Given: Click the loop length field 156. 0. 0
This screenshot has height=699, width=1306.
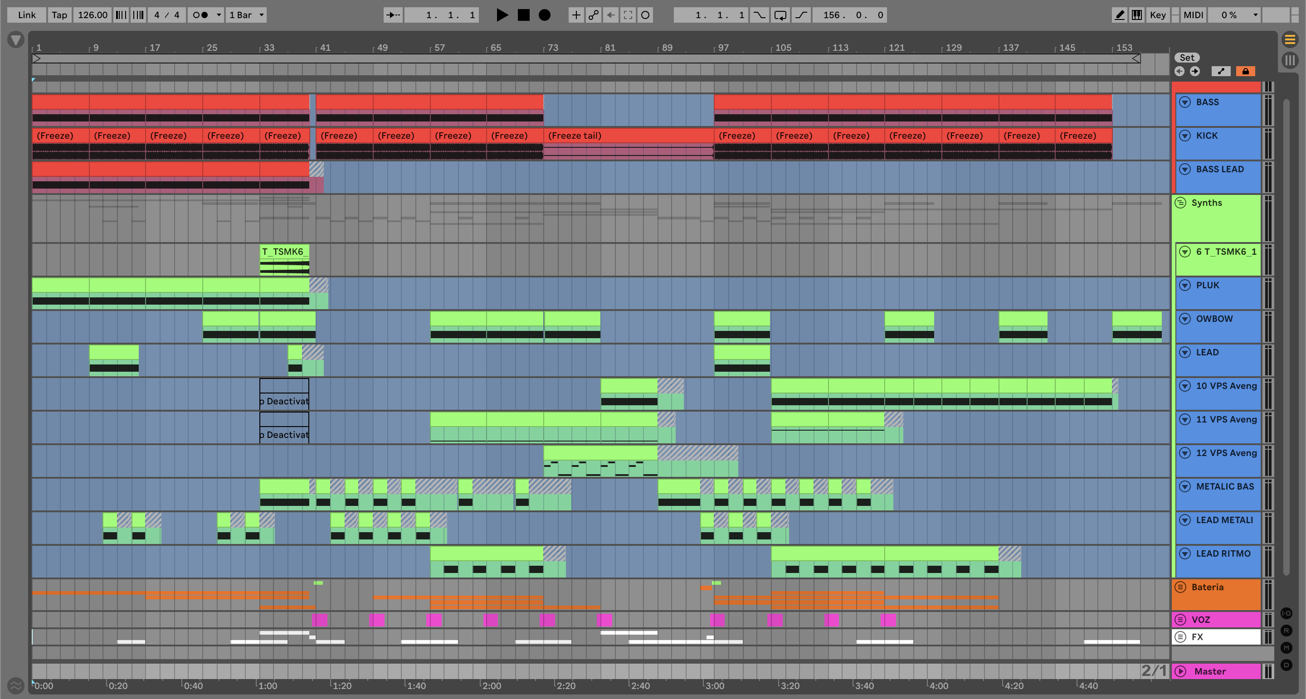Looking at the screenshot, I should [850, 15].
